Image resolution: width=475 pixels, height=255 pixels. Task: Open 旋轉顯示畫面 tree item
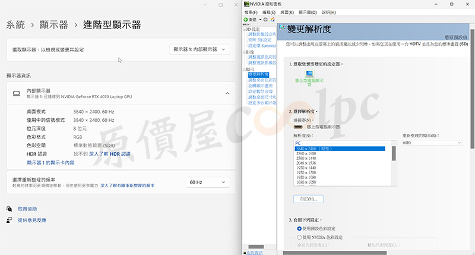pyautogui.click(x=260, y=86)
